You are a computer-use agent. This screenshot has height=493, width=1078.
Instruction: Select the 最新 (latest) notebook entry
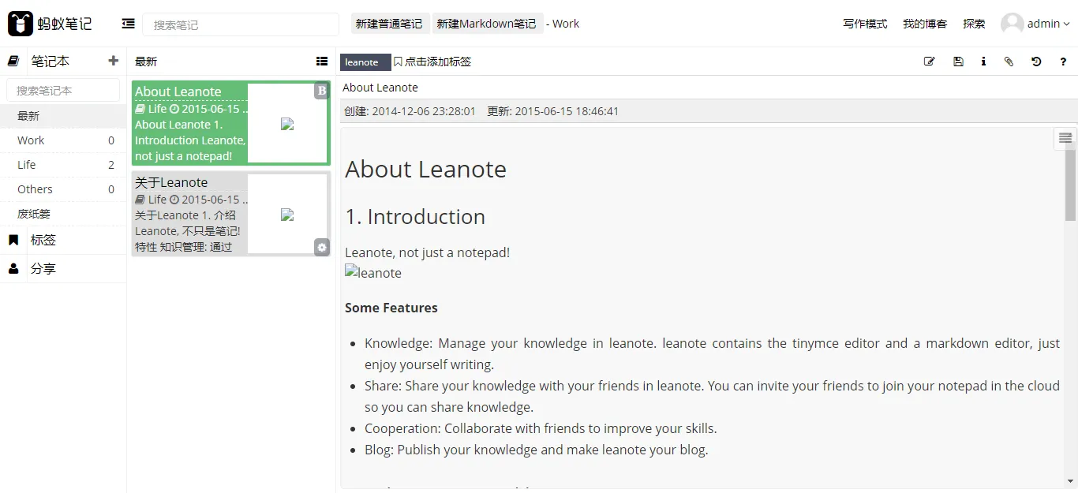63,116
